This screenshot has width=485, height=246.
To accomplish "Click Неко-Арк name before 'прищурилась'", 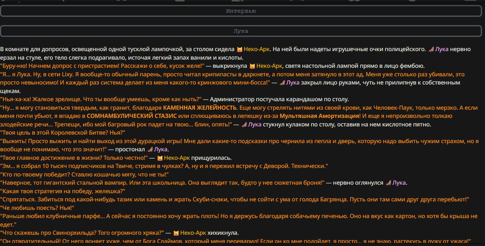I will 177,158.
